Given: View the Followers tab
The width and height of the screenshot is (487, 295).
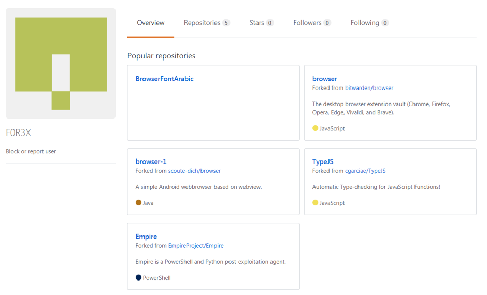Looking at the screenshot, I should (312, 23).
